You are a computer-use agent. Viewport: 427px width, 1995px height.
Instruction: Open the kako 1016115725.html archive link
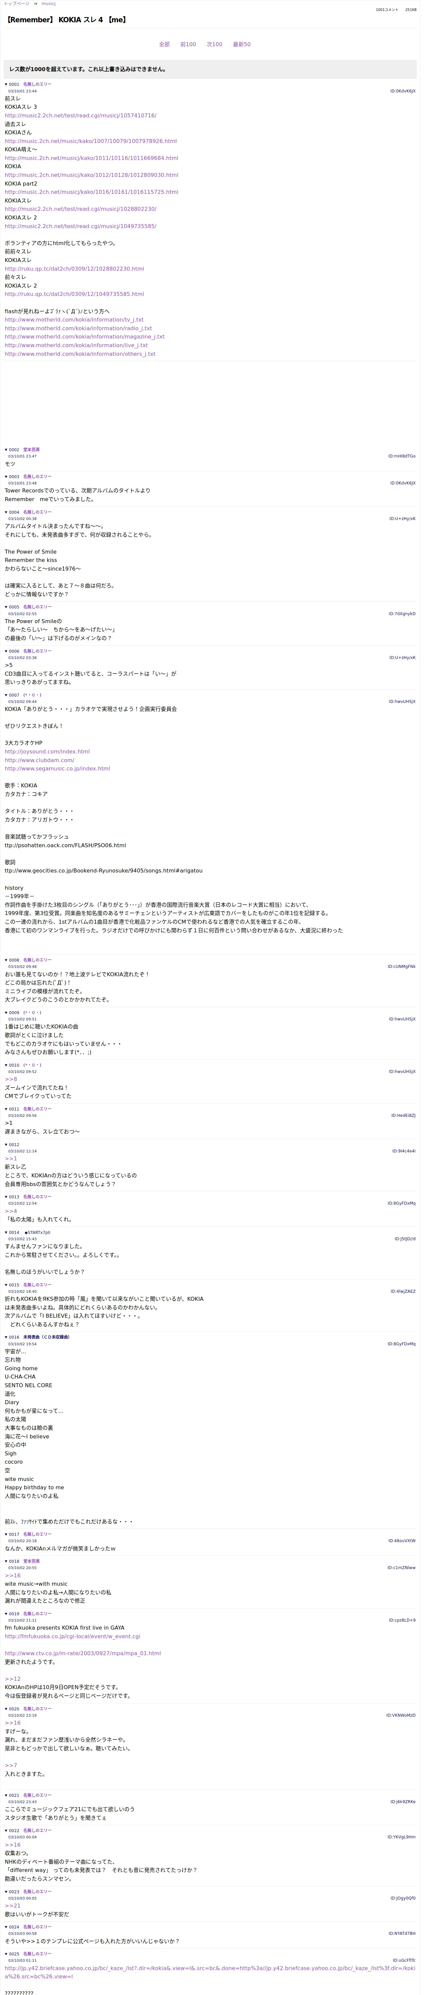click(x=91, y=192)
